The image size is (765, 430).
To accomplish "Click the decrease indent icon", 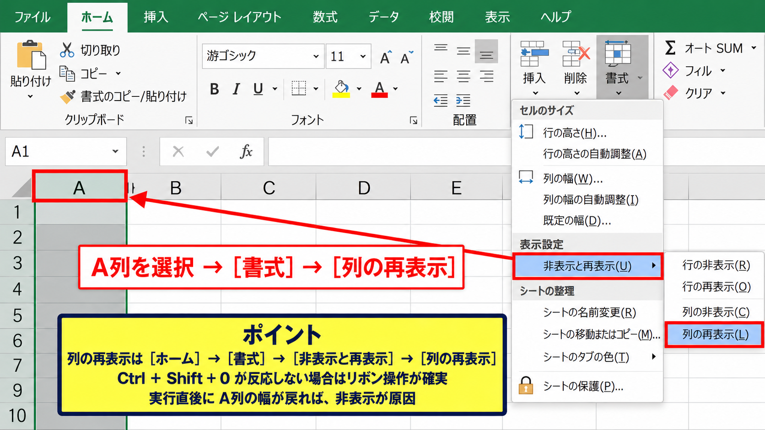I will [441, 100].
